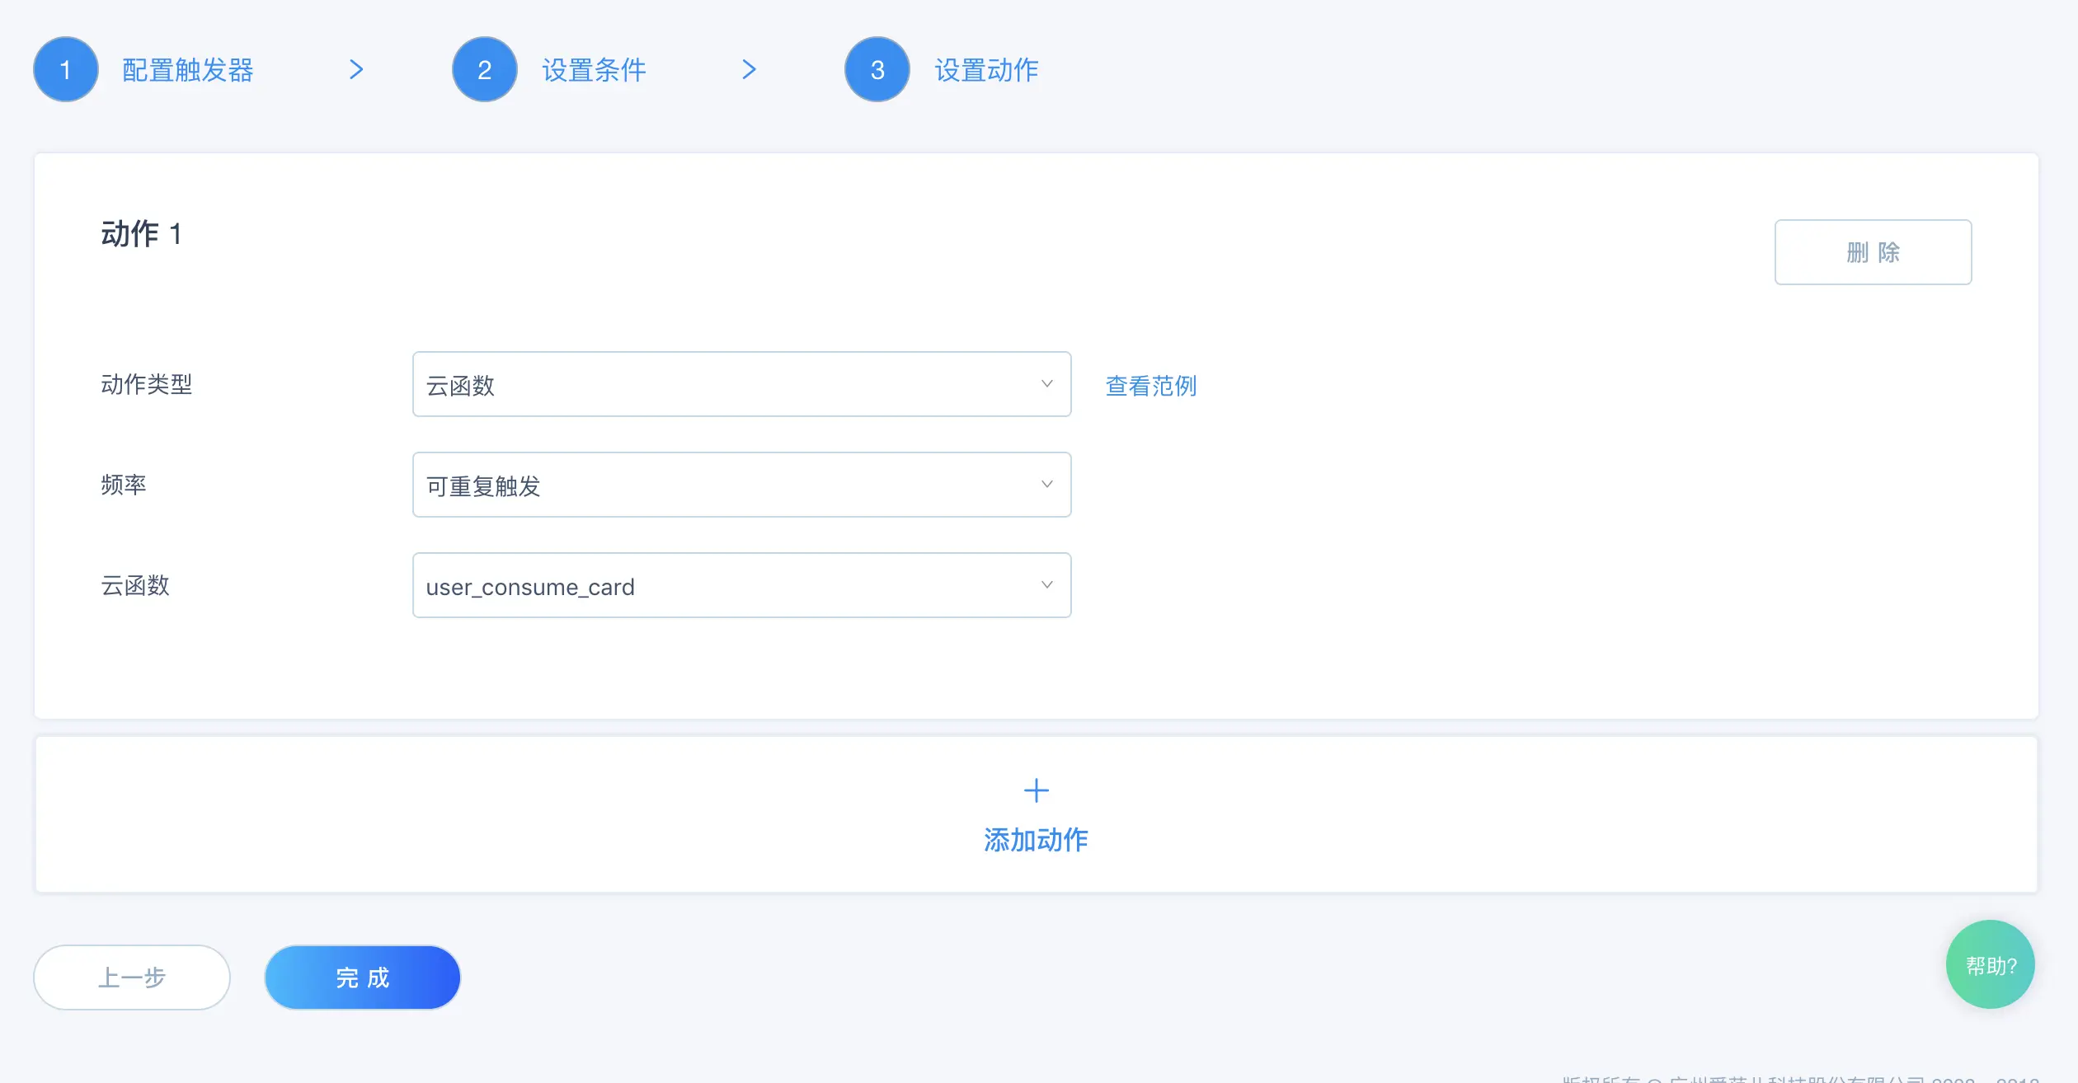This screenshot has width=2078, height=1083.
Task: Expand the user_consume_card dropdown chevron
Action: [1047, 585]
